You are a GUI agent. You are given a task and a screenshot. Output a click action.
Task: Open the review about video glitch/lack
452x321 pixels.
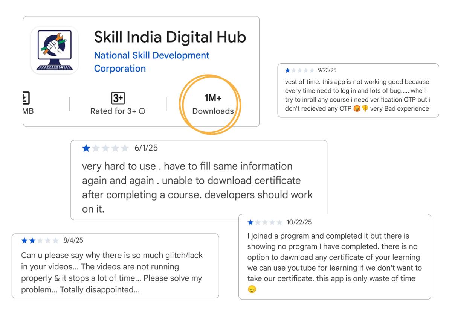(112, 272)
